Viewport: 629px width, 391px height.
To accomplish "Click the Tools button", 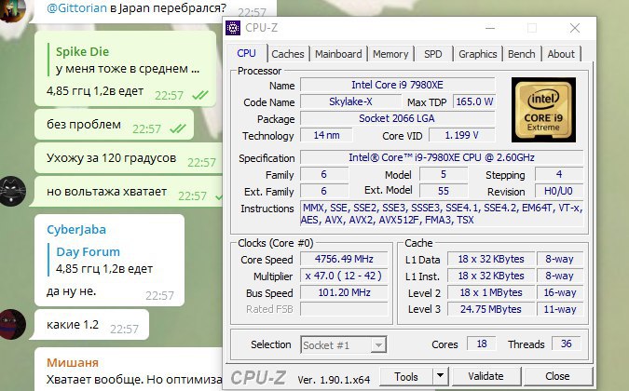I will (x=405, y=377).
